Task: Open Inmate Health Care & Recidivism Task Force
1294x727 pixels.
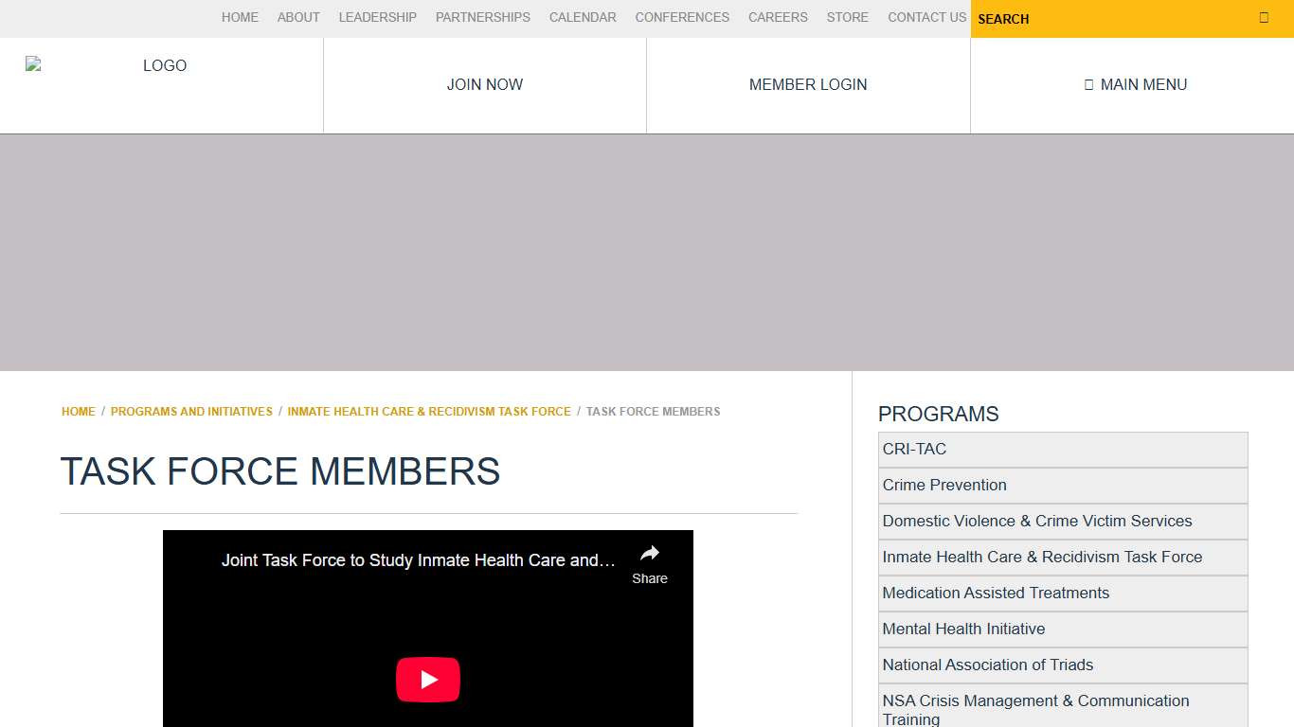Action: tap(1041, 557)
